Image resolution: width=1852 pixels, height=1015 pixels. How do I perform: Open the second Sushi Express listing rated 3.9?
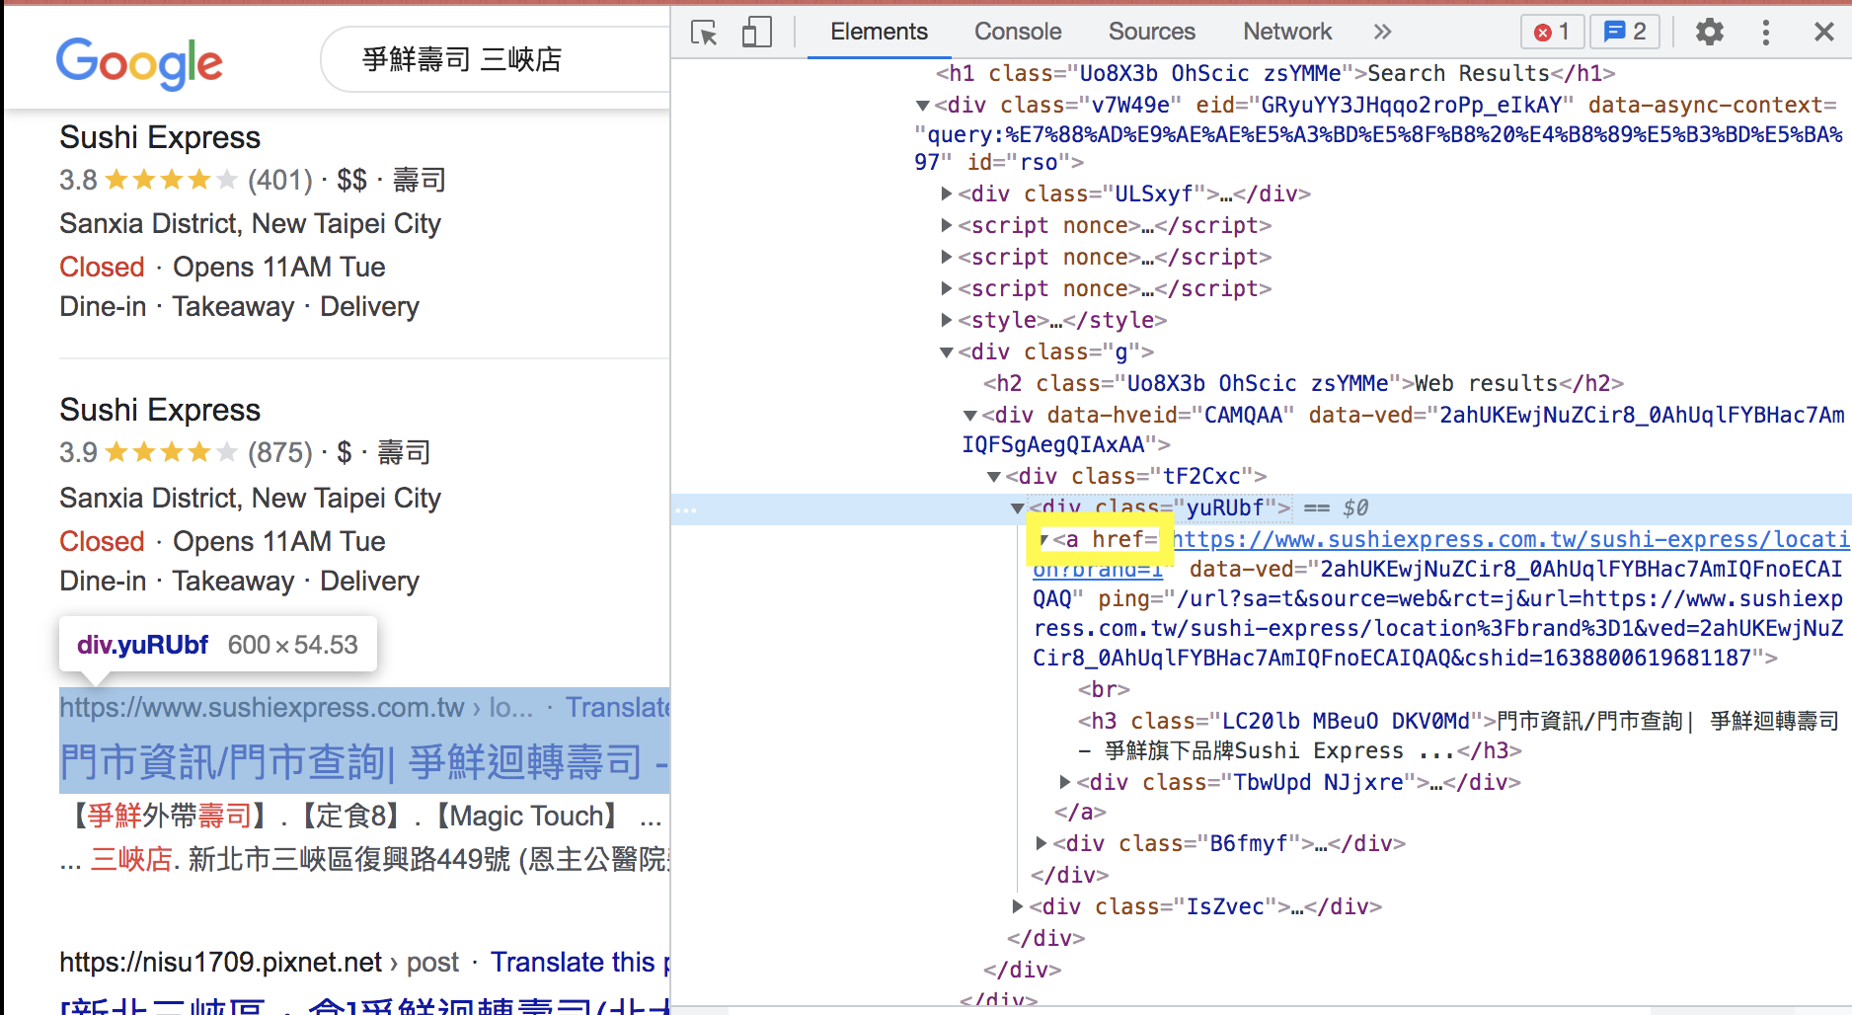tap(160, 411)
